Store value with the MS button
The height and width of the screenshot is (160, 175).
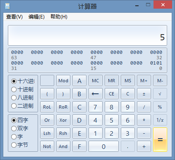128,81
